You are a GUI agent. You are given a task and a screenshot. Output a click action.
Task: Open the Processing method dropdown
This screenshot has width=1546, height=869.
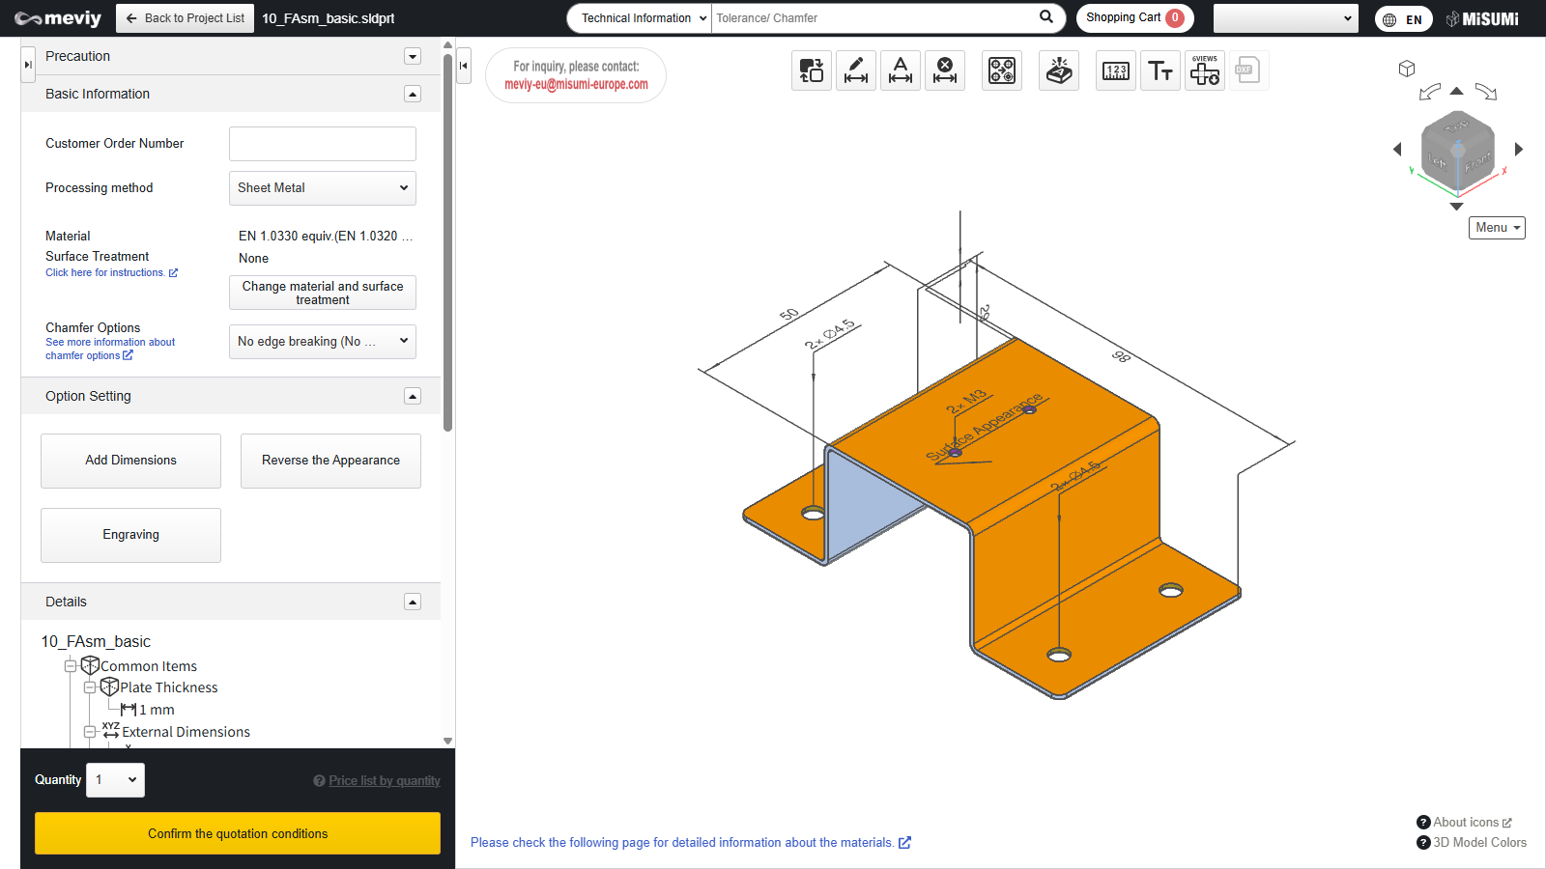pos(323,188)
